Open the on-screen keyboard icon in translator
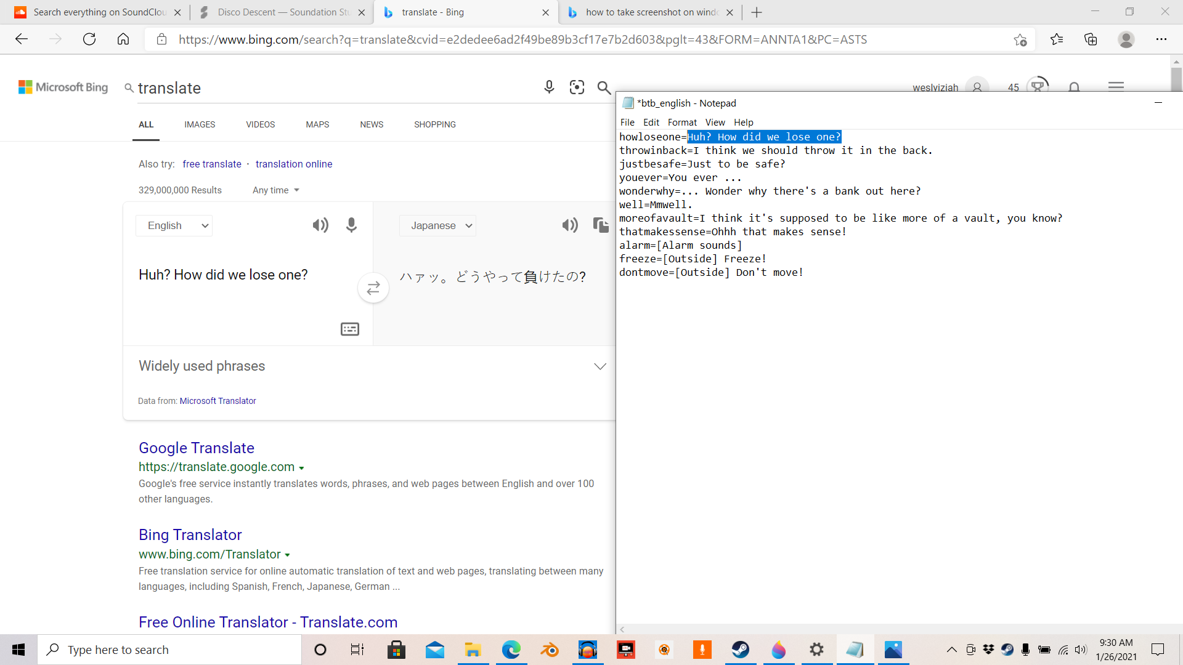The image size is (1183, 665). (x=350, y=329)
